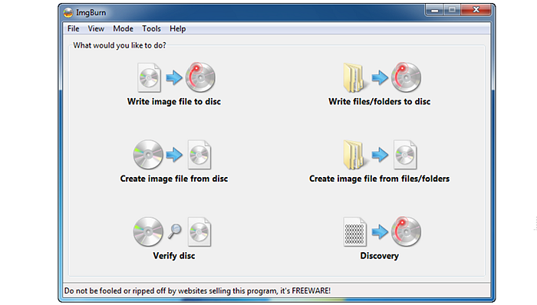Open the Tools menu
Screen dimensions: 537x305
[x=151, y=28]
